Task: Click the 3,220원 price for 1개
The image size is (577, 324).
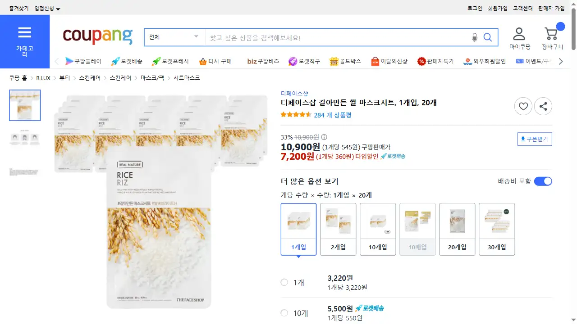Action: pyautogui.click(x=340, y=278)
